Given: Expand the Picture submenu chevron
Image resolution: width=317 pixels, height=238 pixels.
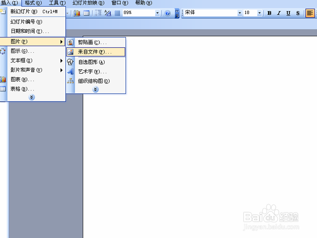Looking at the screenshot, I should click(95, 89).
